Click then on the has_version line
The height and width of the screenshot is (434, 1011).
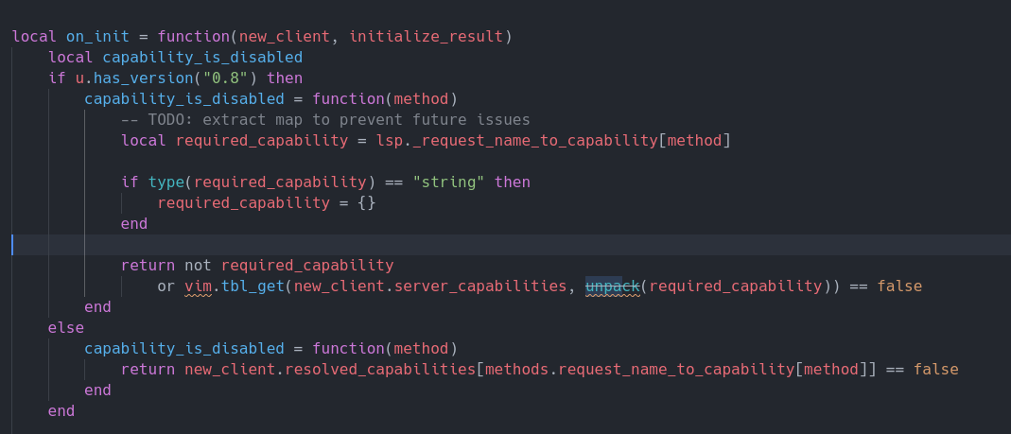pos(285,78)
